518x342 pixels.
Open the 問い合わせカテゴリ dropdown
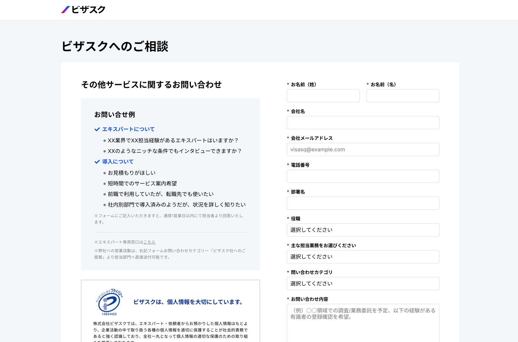(363, 284)
